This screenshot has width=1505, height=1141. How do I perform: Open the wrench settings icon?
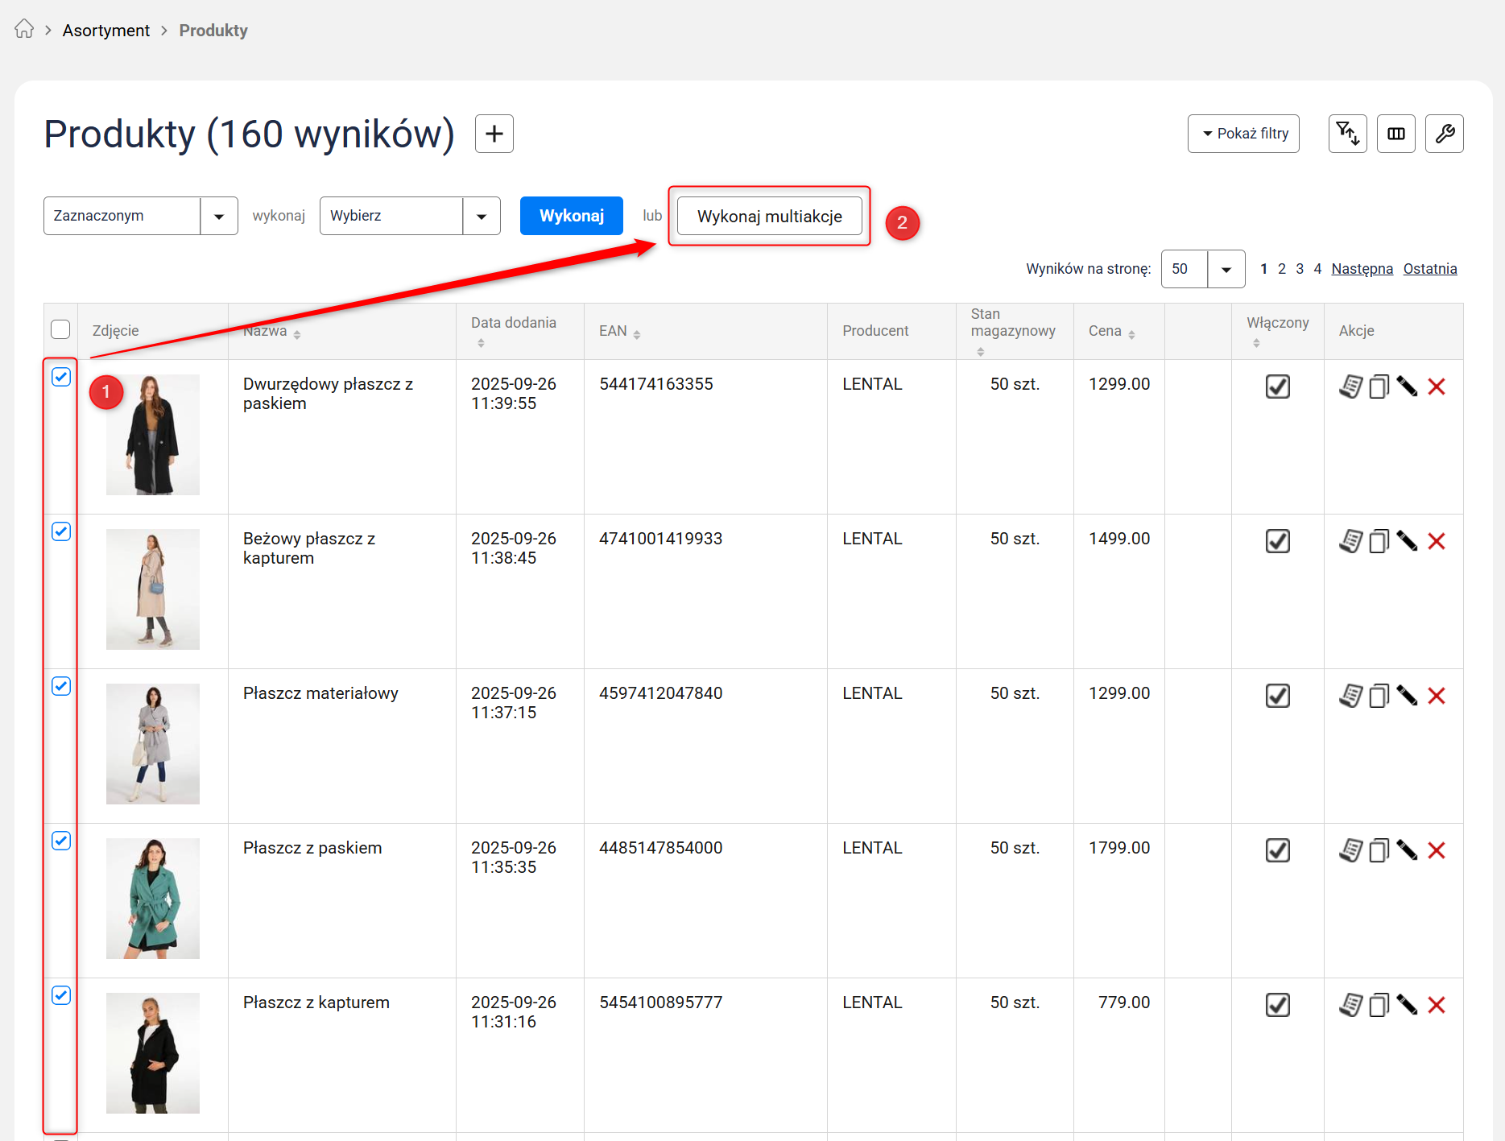[x=1444, y=134]
